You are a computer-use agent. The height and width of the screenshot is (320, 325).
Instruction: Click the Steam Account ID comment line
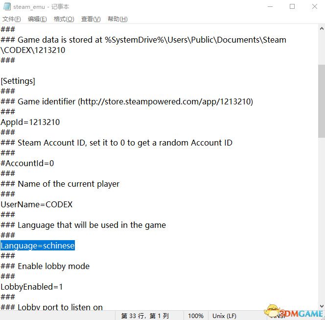116,143
